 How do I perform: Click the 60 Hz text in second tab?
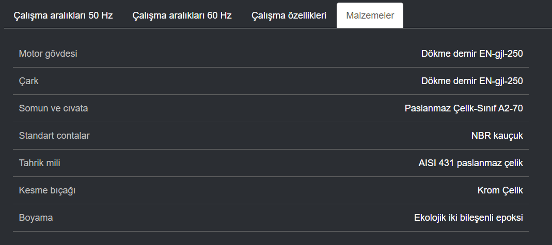tap(219, 15)
